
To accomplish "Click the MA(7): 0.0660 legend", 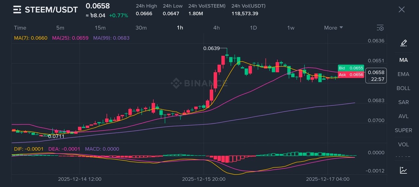I will (x=31, y=38).
